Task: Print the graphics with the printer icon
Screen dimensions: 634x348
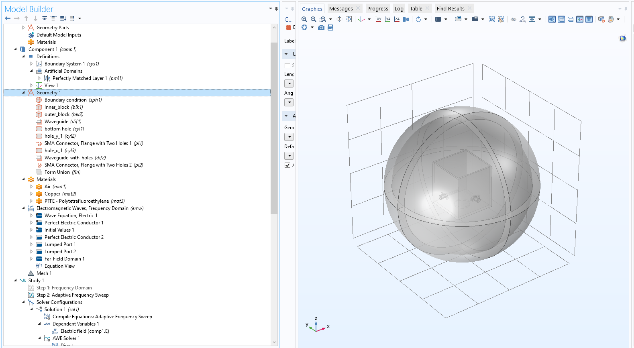Action: tap(330, 27)
